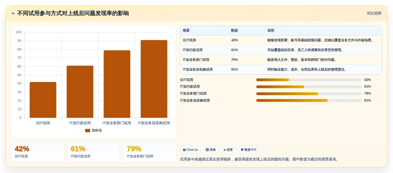Click the x-axis label IT加业务部门试用

117,123
